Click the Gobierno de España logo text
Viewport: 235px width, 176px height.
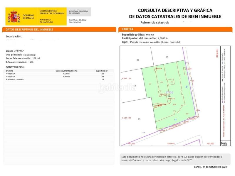[x=29, y=16]
